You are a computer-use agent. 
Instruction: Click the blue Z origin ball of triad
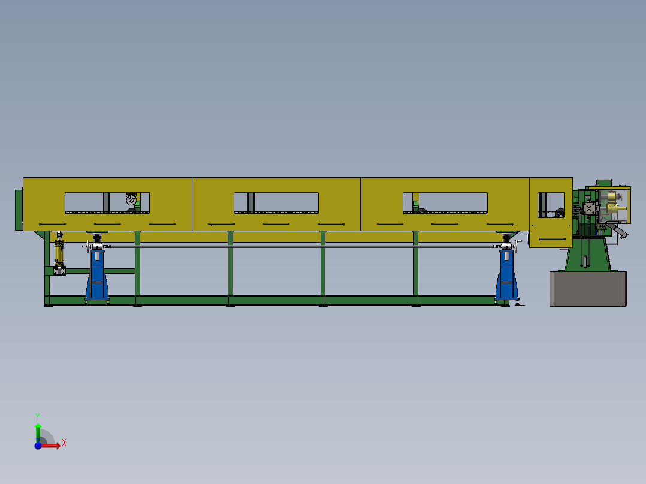[x=38, y=446]
